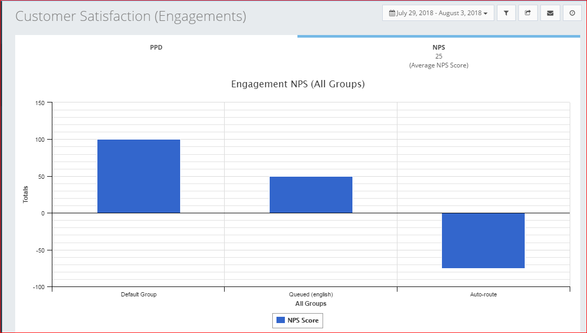Viewport: 587px width, 333px height.
Task: Expand the July 29 – August 3 date dropdown arrow
Action: pos(486,14)
